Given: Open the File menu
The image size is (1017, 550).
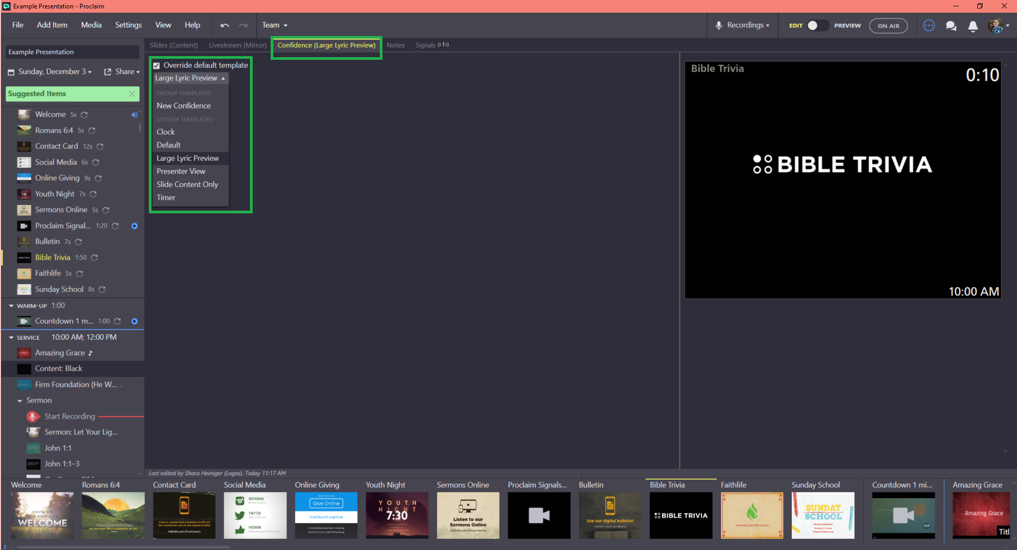Looking at the screenshot, I should click(17, 25).
